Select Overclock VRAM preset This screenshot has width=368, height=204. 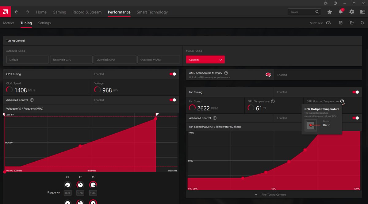coord(159,60)
